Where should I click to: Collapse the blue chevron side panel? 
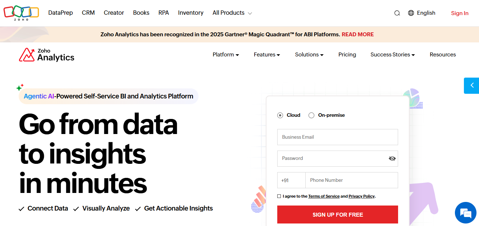pos(471,86)
